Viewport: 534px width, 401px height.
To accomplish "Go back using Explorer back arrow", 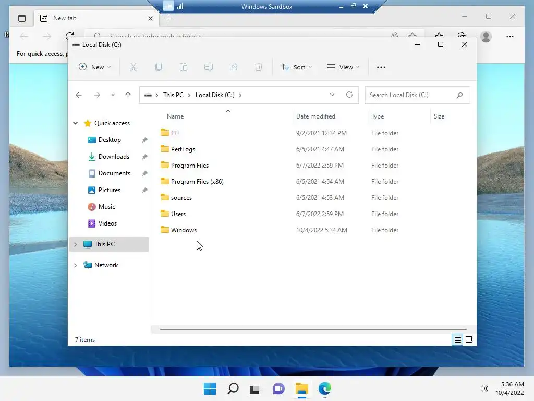I will (x=79, y=95).
